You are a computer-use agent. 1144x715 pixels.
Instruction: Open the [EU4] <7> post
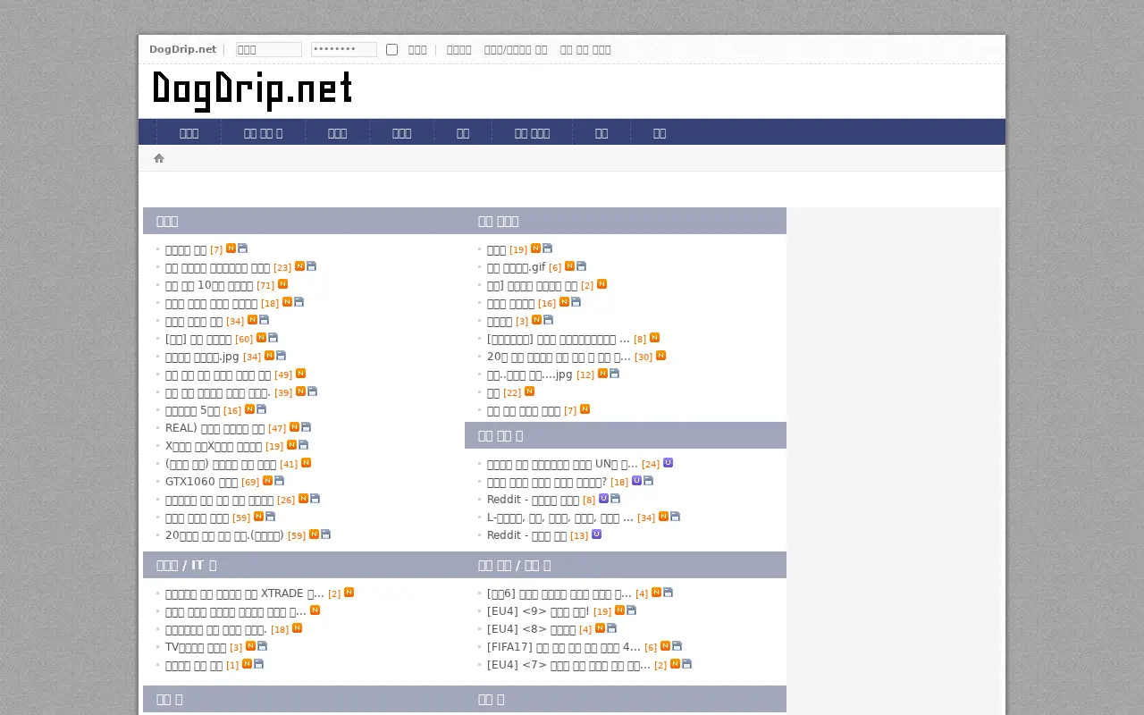tap(568, 665)
